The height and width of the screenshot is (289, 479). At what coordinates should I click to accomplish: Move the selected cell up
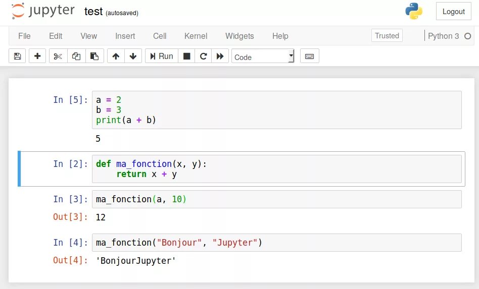[116, 56]
